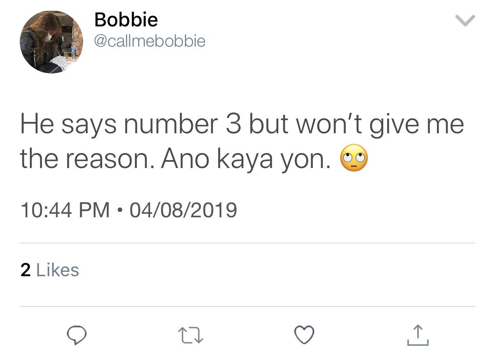The width and height of the screenshot is (495, 362).
Task: Click the word "number" in the tweet
Action: (x=171, y=124)
